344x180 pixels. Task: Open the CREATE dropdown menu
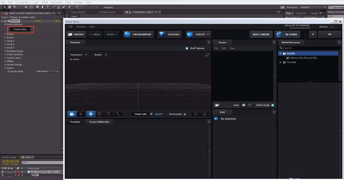(198, 34)
